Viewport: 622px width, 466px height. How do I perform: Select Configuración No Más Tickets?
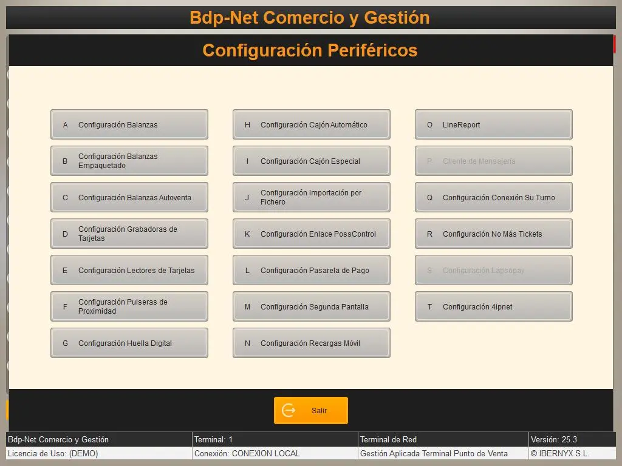coord(494,234)
